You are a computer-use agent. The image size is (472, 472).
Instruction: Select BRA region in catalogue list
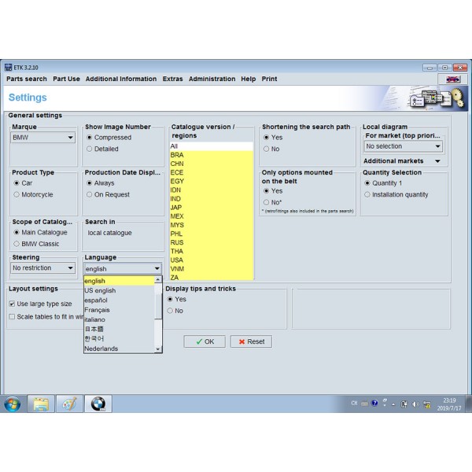tap(212, 155)
